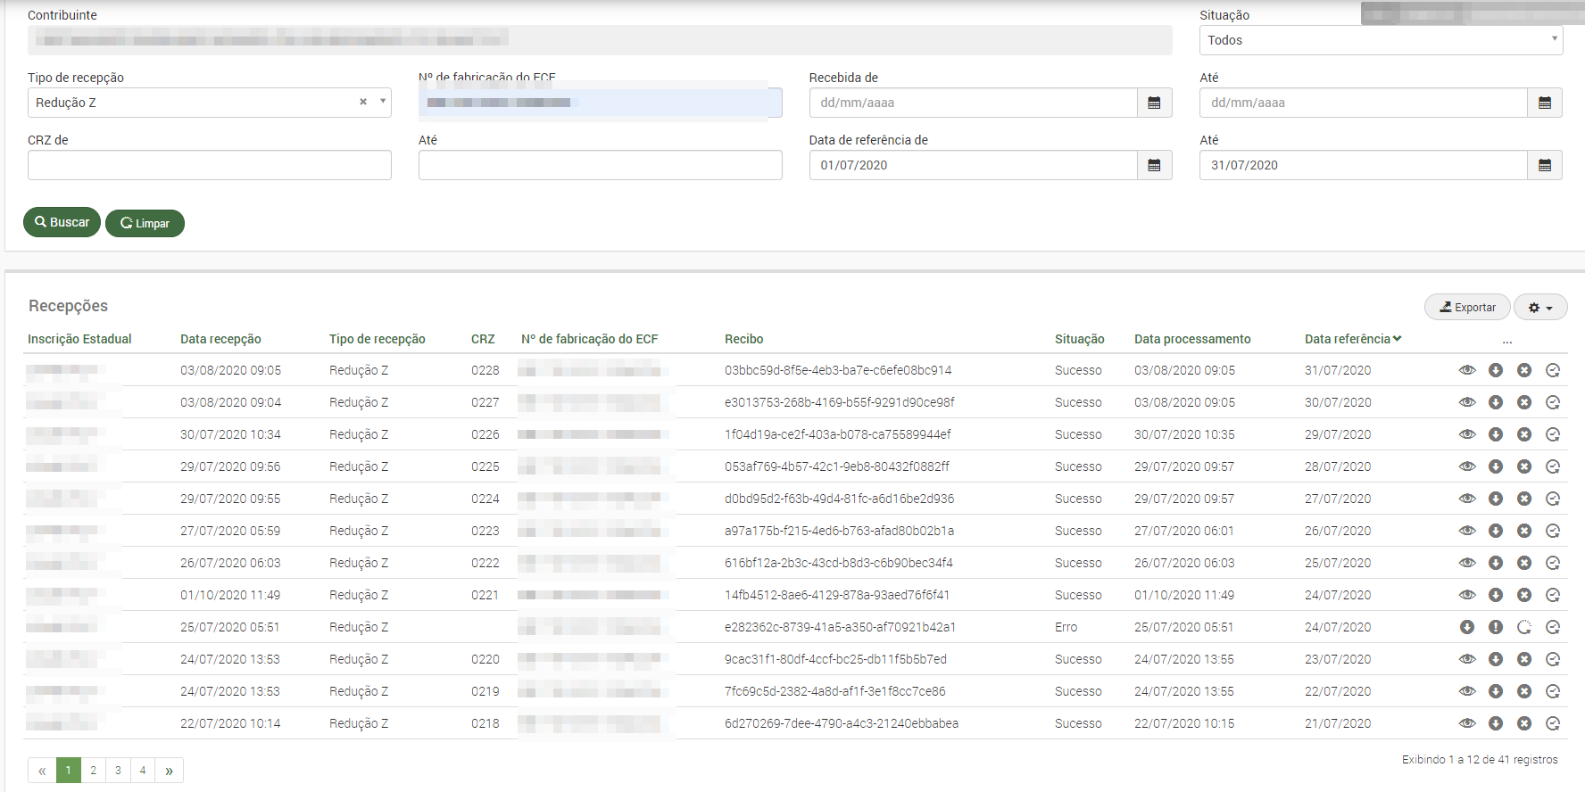
Task: Edit the Até date field showing 31/07/2020
Action: (x=1364, y=165)
